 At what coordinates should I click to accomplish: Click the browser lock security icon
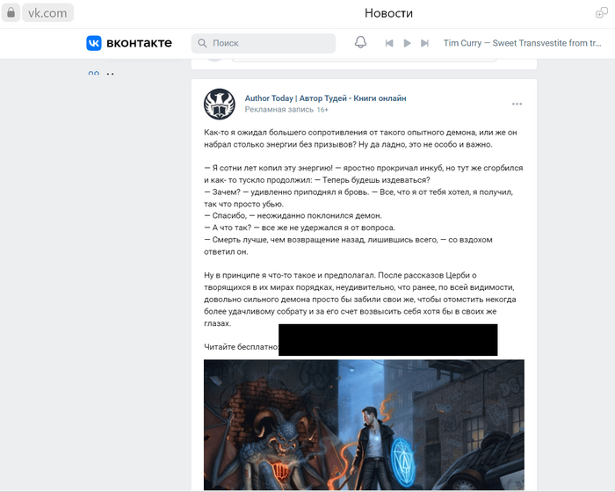11,13
